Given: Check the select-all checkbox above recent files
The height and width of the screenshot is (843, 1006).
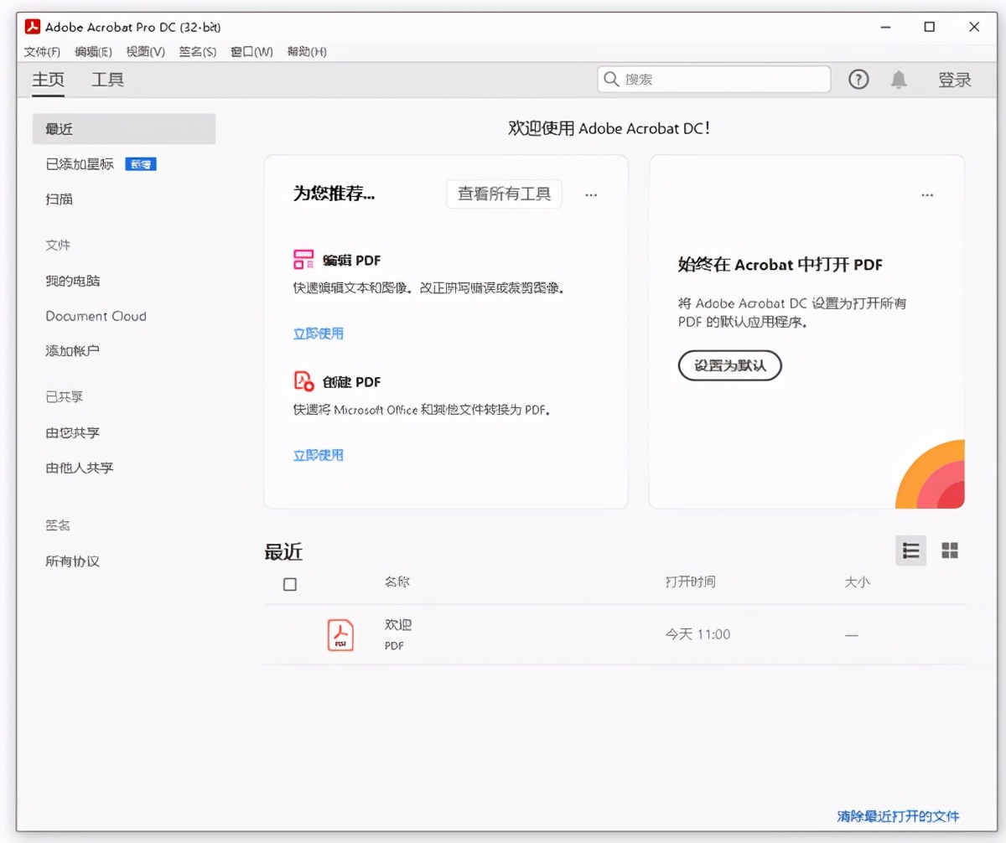Looking at the screenshot, I should [x=289, y=584].
